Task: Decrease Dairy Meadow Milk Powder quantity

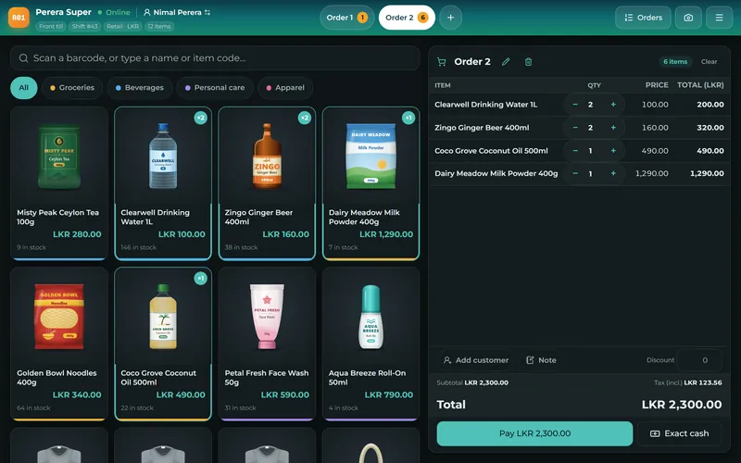Action: pos(575,173)
